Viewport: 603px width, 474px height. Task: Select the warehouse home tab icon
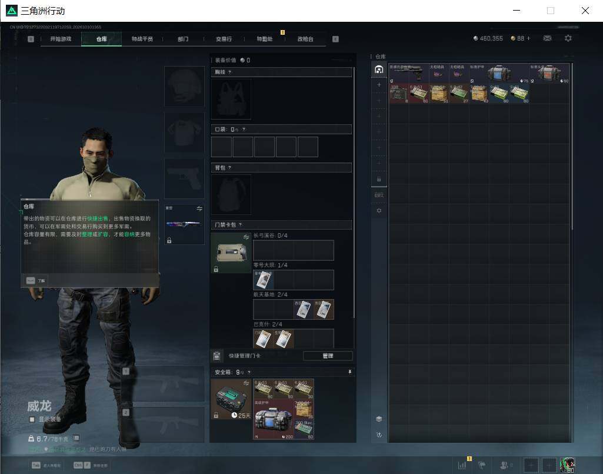(379, 69)
